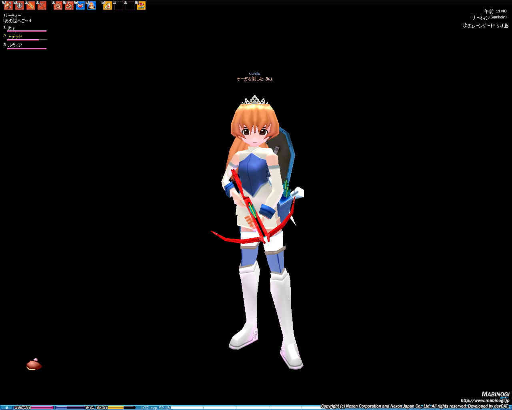Screen dimensions: 512x410
Task: Click the F5 skill hotkey icon
Action: coord(58,6)
